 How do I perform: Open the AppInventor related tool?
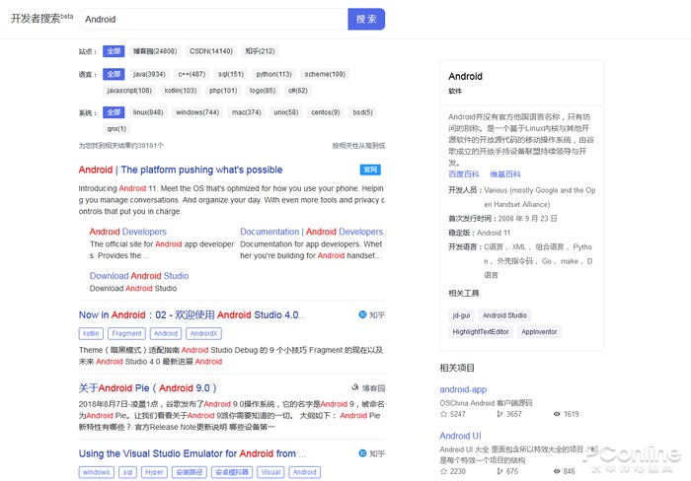(539, 332)
